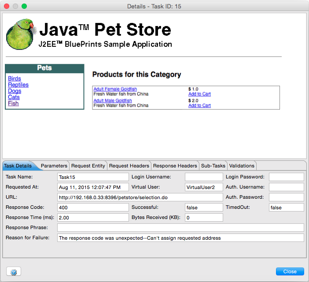309x282 pixels.
Task: Click the Pets panel header
Action: click(44, 68)
